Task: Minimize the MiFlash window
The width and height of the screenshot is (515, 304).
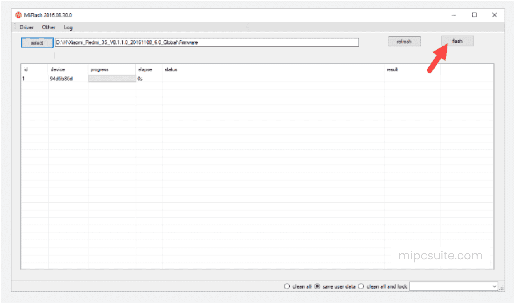Action: (454, 15)
